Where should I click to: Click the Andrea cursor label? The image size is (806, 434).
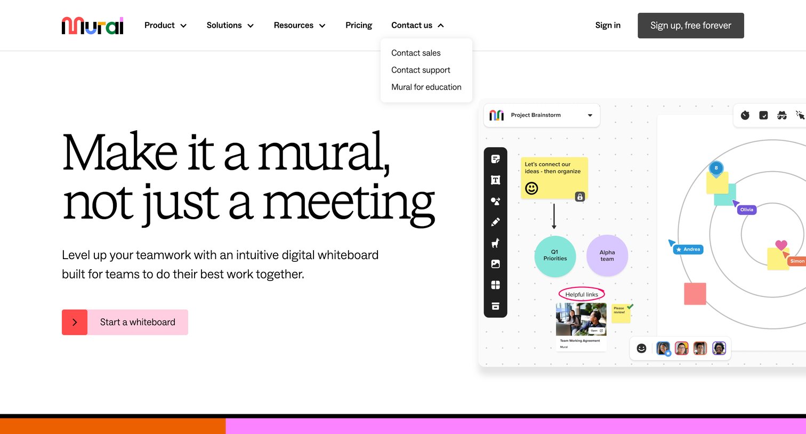pos(688,249)
